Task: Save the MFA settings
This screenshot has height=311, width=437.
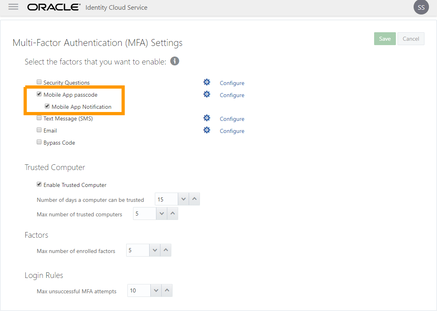Action: pos(385,38)
